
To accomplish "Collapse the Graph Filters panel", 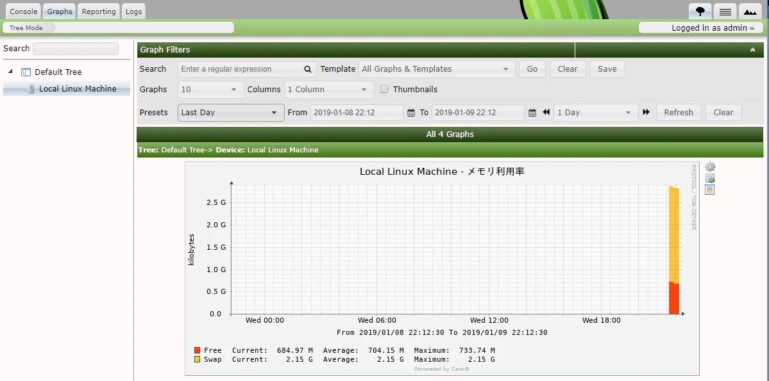I will coord(753,50).
